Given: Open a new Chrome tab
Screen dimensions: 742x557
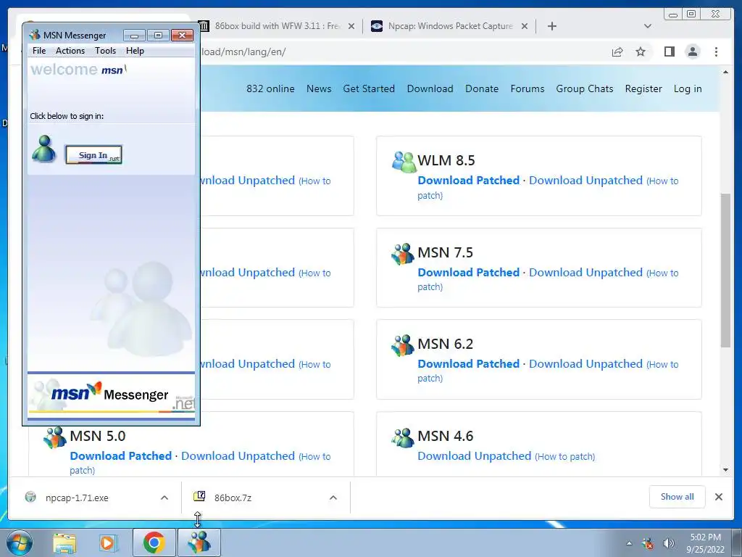Looking at the screenshot, I should [x=551, y=26].
